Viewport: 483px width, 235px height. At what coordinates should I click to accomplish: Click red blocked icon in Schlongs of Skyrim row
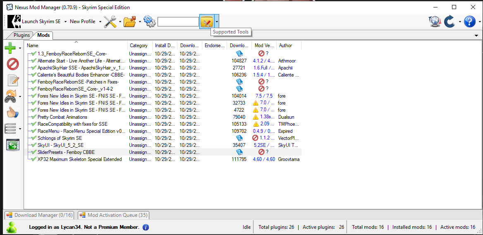(x=255, y=138)
